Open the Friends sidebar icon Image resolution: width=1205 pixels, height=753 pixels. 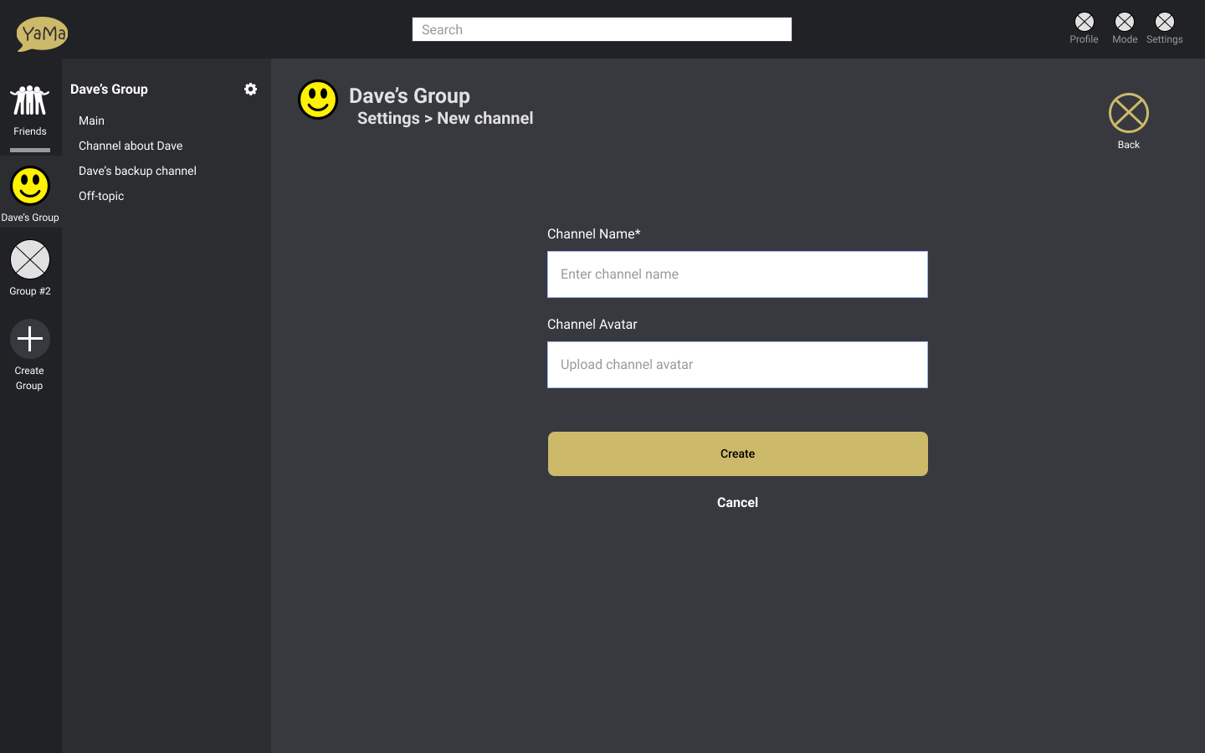coord(30,102)
